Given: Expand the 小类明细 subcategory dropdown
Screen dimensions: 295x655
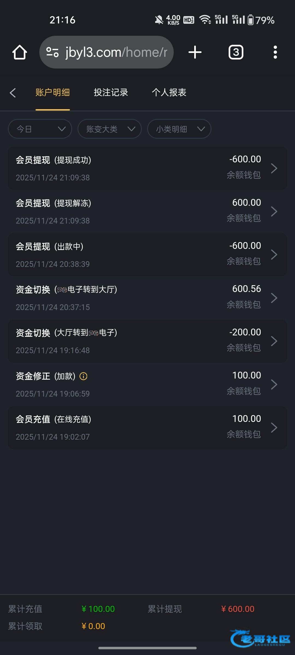Looking at the screenshot, I should pyautogui.click(x=179, y=129).
